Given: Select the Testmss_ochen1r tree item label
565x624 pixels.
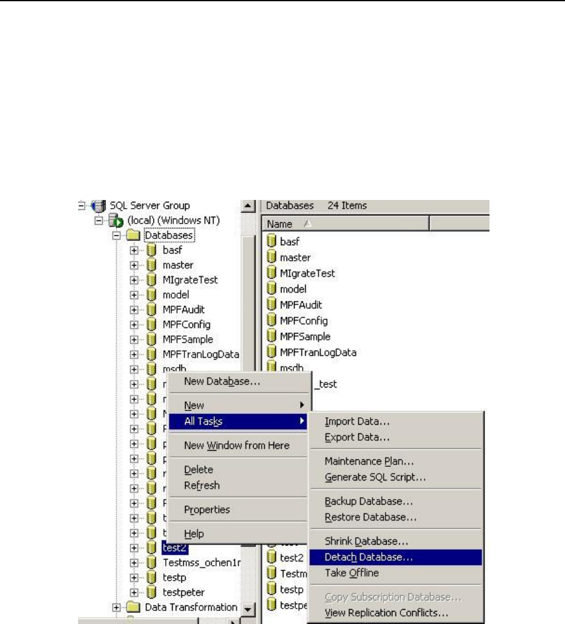Looking at the screenshot, I should point(201,563).
